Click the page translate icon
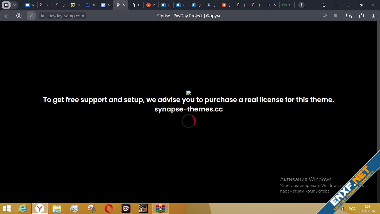Screen dimensions: 380x214 325,16
